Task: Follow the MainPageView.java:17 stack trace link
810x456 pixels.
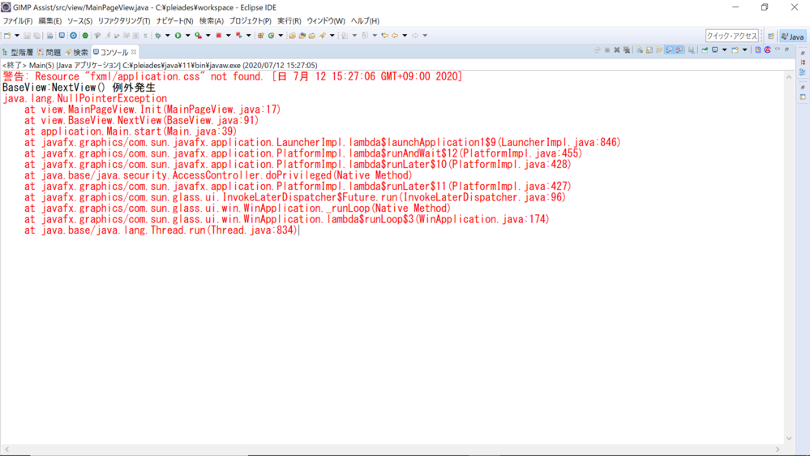Action: pyautogui.click(x=221, y=110)
